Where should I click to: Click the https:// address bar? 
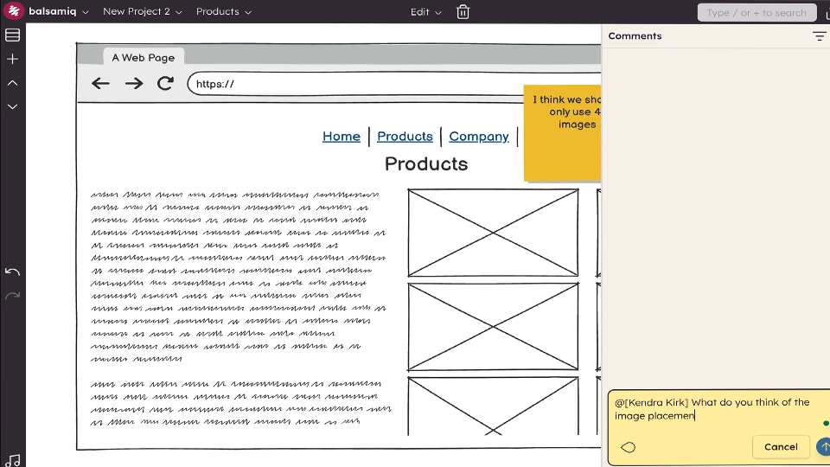point(394,84)
